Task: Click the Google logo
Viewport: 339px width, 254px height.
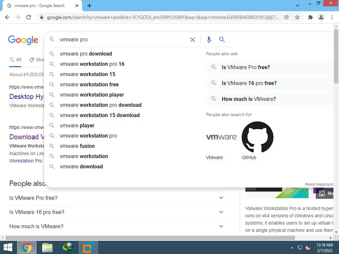Action: point(23,40)
